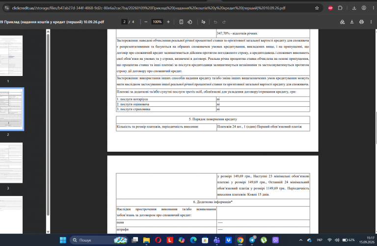This screenshot has height=246, width=377.
Task: Zoom in with the plus button
Action: (x=168, y=22)
